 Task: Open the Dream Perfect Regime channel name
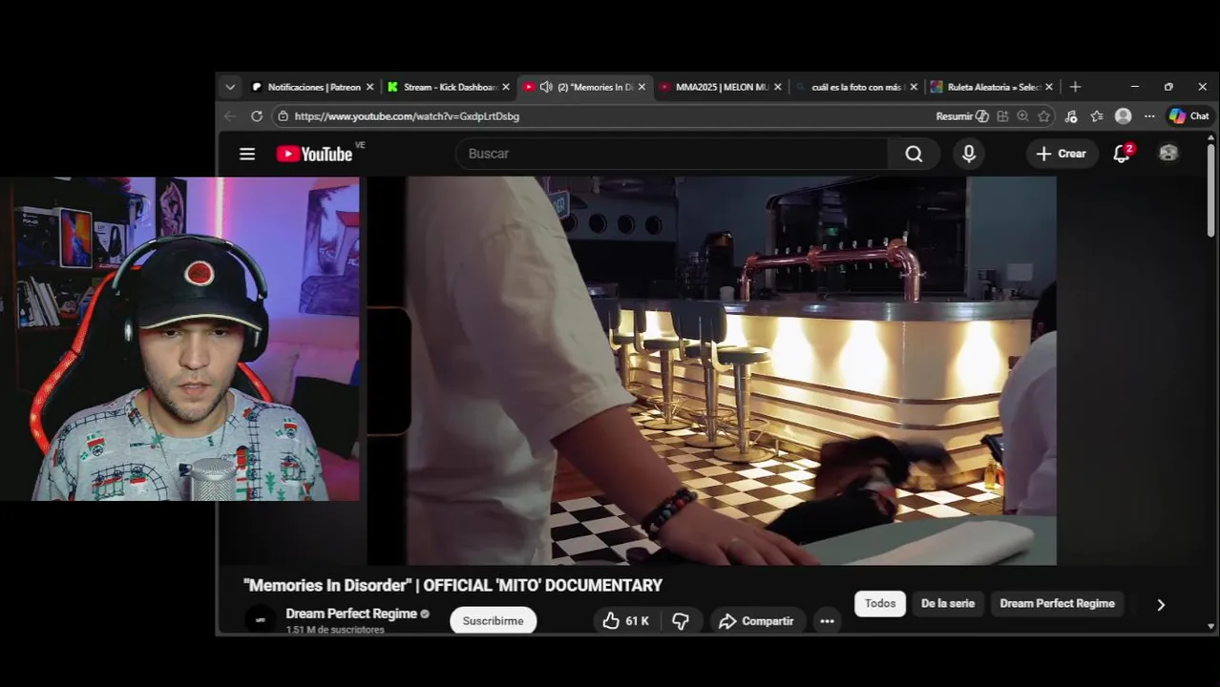click(x=351, y=614)
